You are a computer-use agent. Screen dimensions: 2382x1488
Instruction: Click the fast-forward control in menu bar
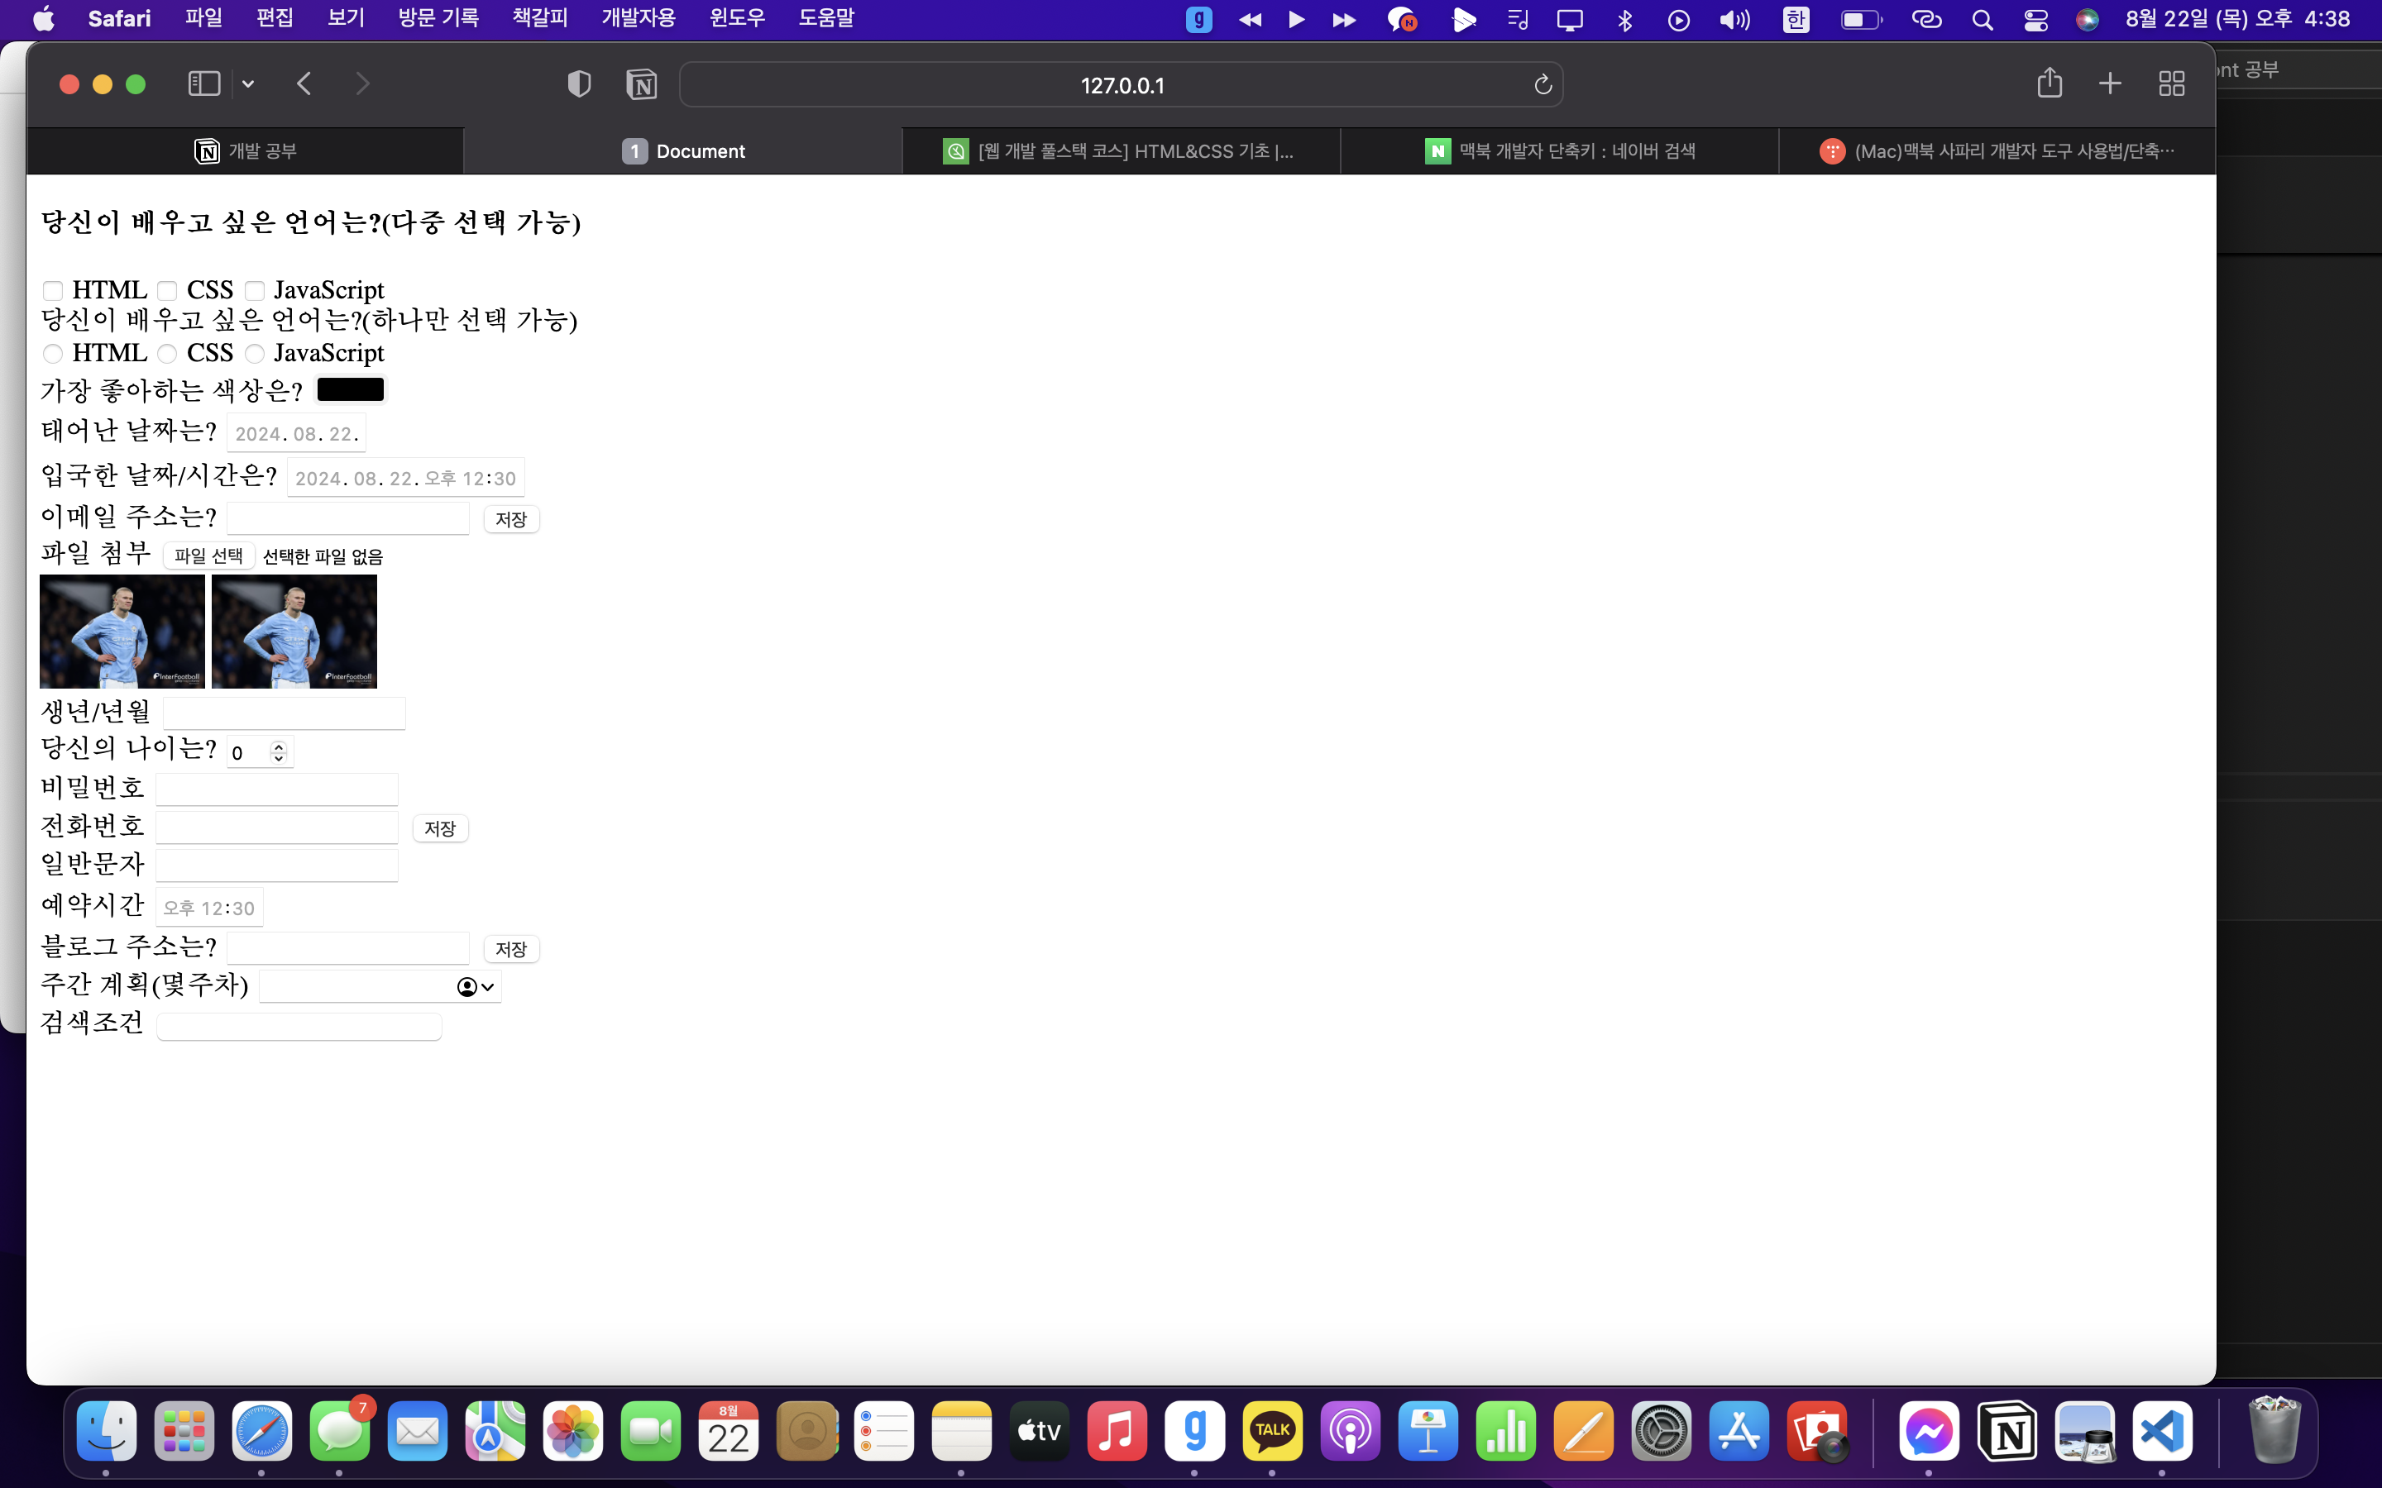coord(1345,19)
